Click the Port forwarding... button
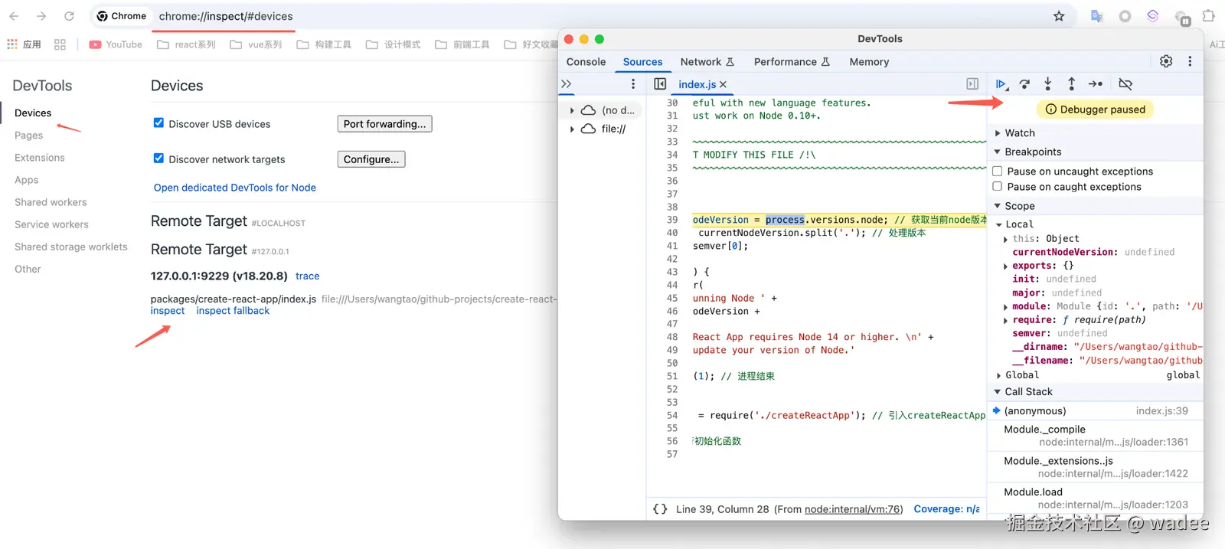 pyautogui.click(x=384, y=124)
